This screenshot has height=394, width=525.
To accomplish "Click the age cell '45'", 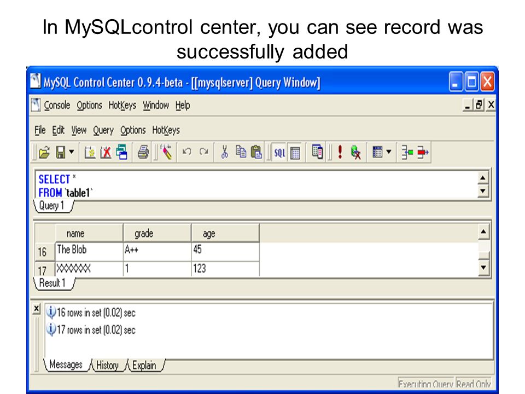I will (225, 251).
